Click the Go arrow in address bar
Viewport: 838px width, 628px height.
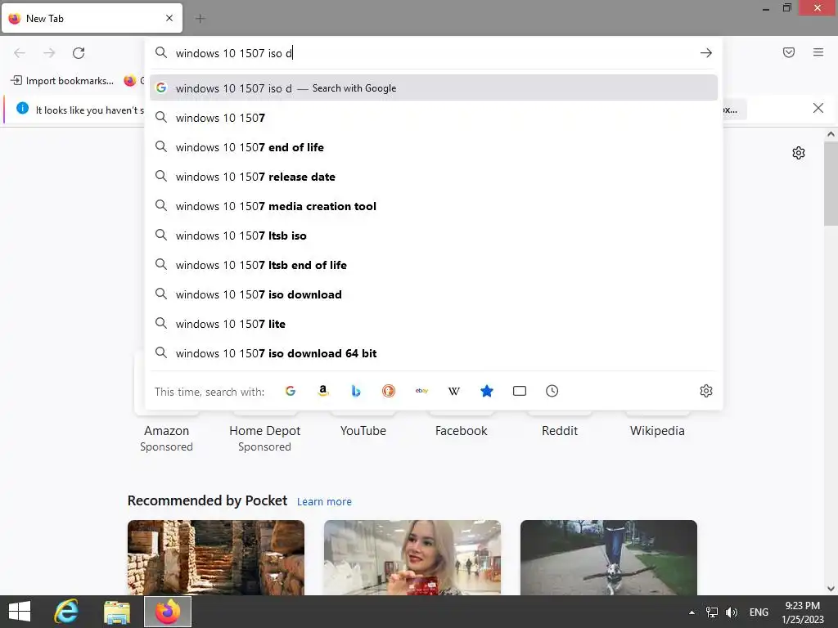click(x=706, y=53)
